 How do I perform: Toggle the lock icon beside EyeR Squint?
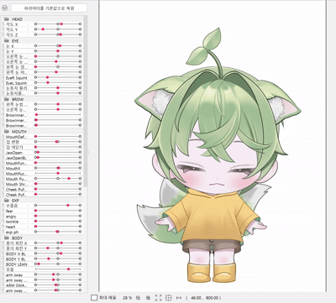click(x=3, y=77)
